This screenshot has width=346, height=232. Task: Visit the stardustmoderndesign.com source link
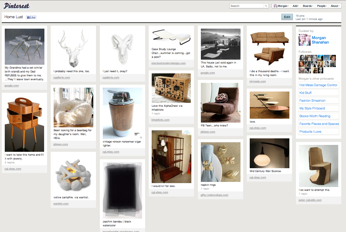[168, 63]
